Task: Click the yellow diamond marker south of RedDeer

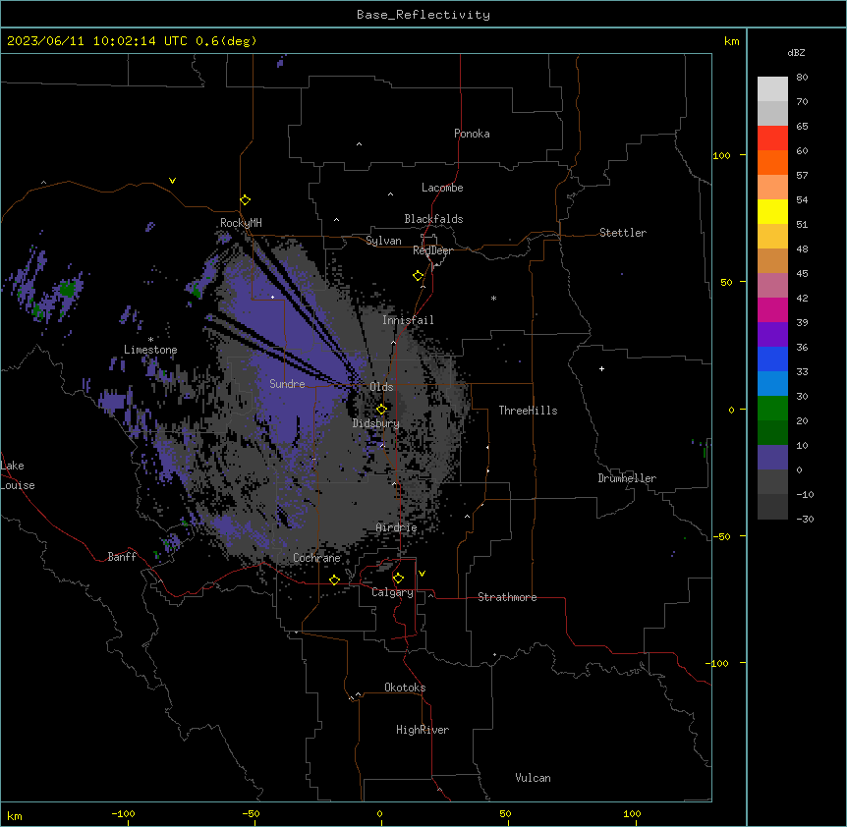Action: [419, 276]
